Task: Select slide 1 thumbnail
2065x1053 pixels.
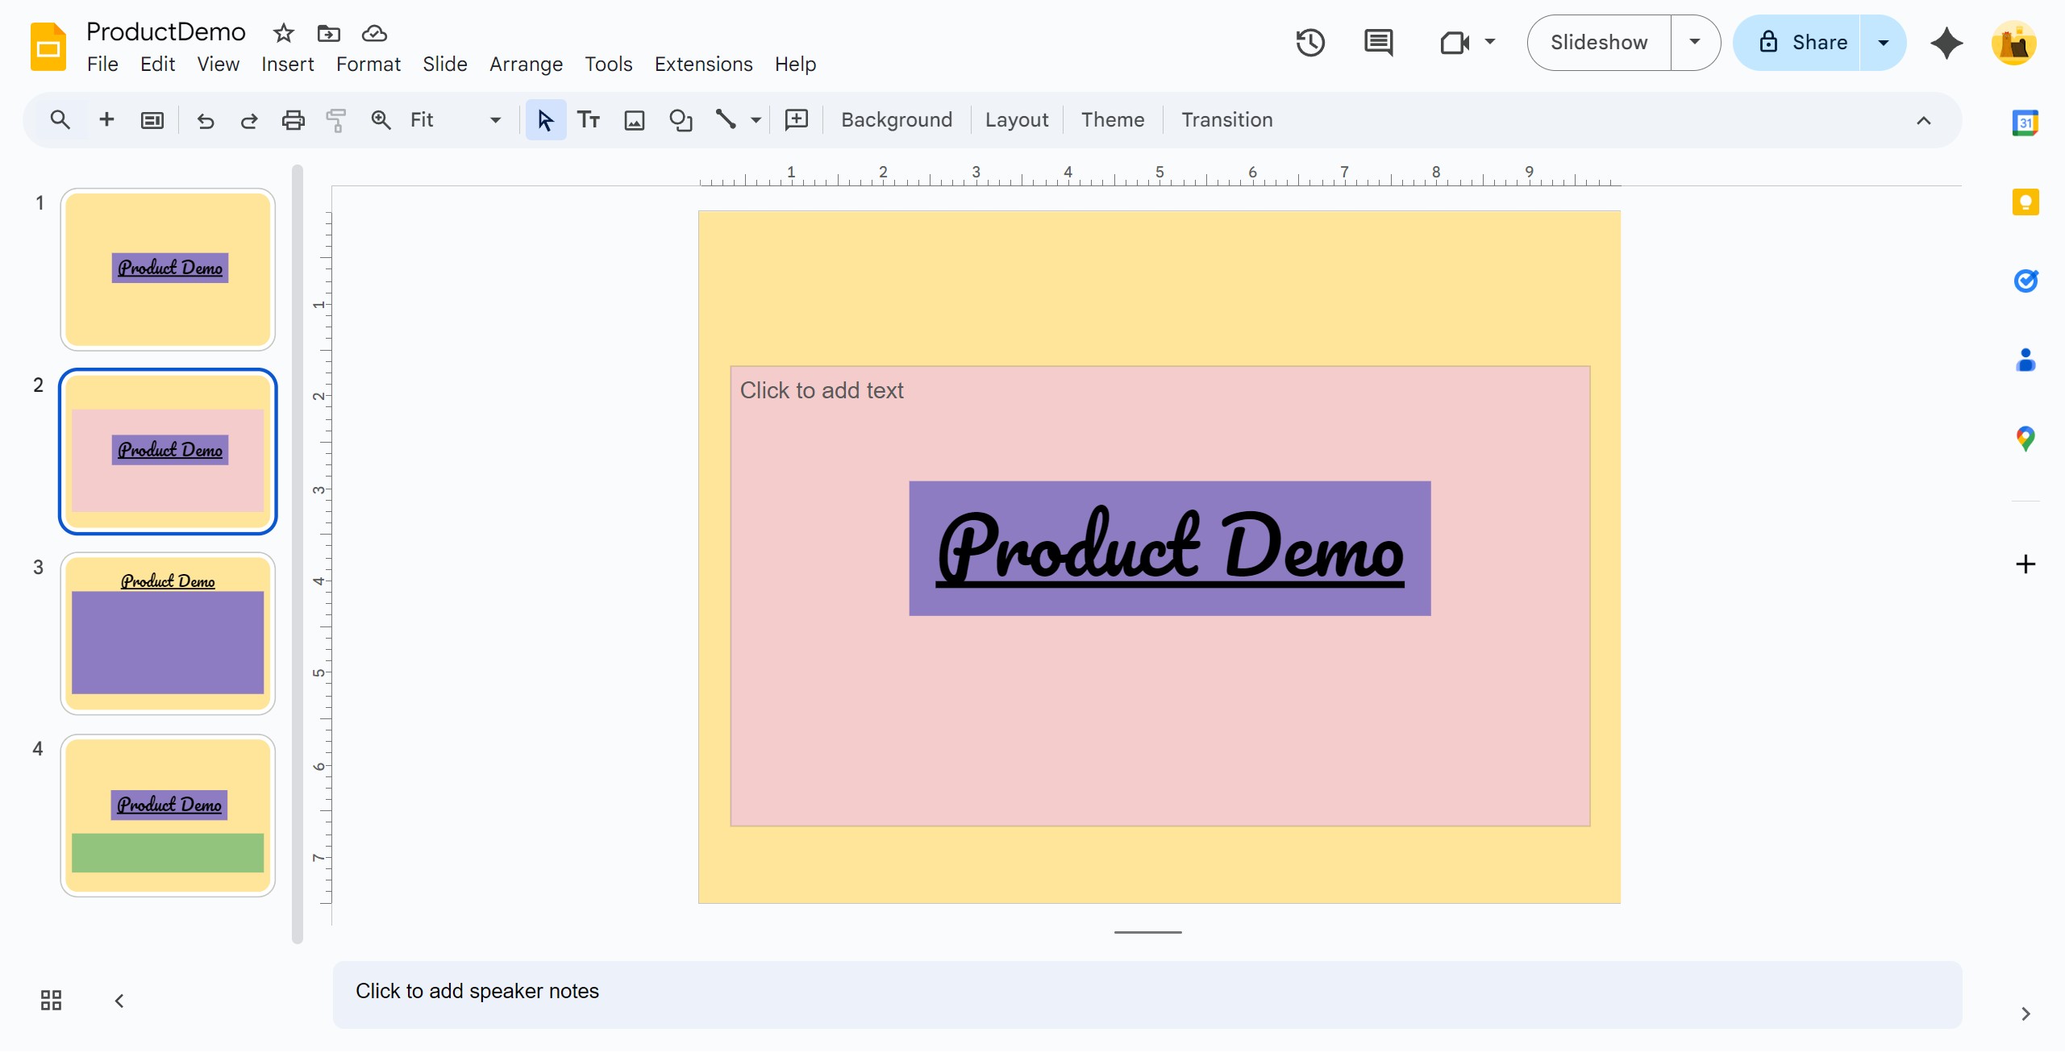Action: coord(168,269)
